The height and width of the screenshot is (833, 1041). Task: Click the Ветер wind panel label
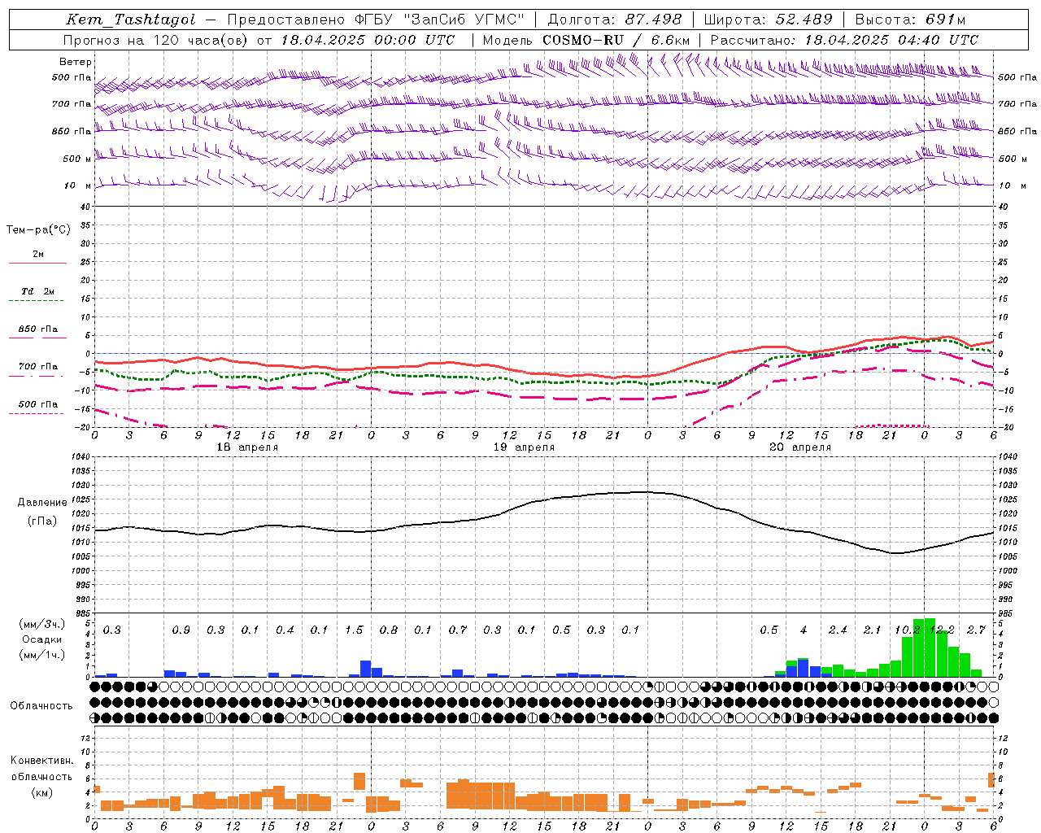pos(76,62)
